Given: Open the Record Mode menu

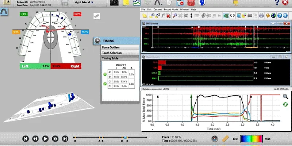Looking at the screenshot, I should pos(171,9).
